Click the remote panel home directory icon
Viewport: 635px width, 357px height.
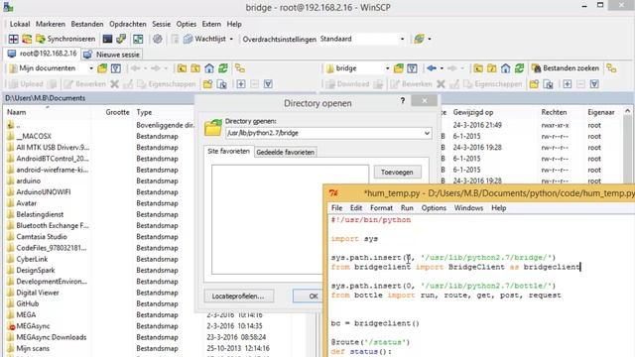coord(505,68)
